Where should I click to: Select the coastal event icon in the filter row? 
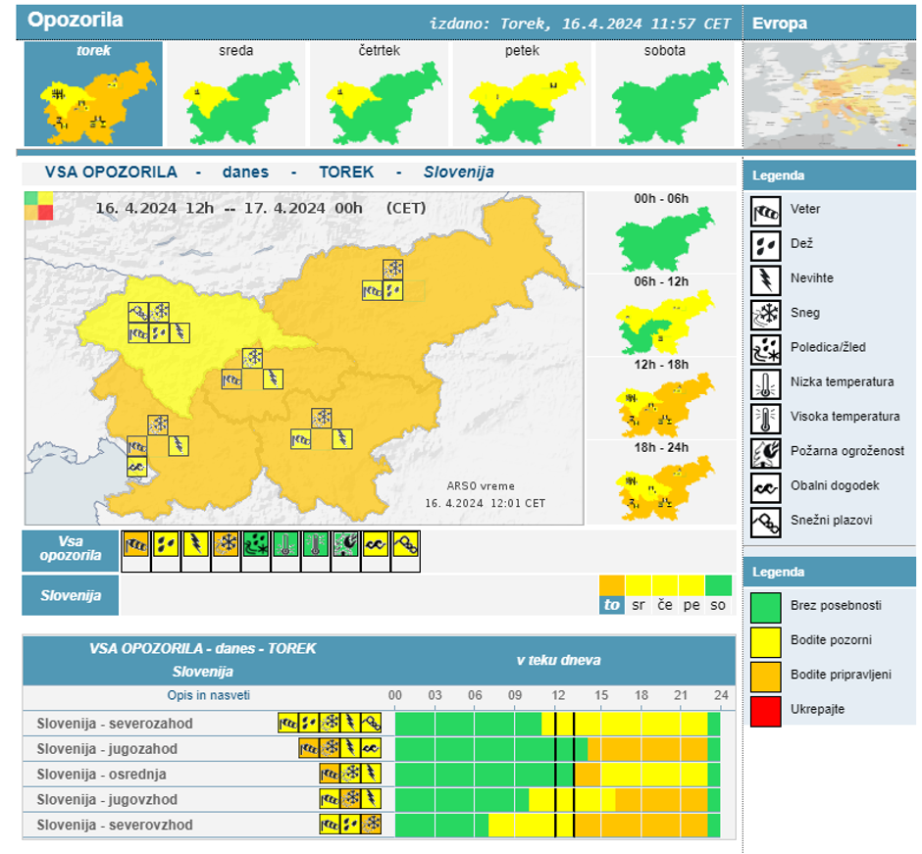[375, 544]
